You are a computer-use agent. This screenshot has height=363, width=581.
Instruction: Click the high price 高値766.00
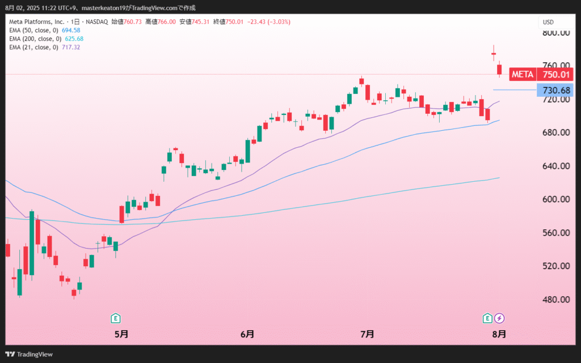(161, 22)
